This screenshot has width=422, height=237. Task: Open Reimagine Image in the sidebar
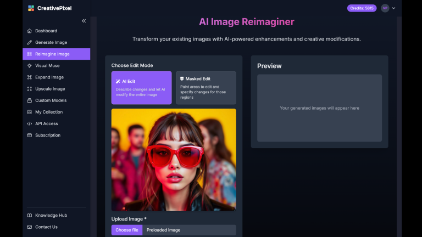pos(52,54)
